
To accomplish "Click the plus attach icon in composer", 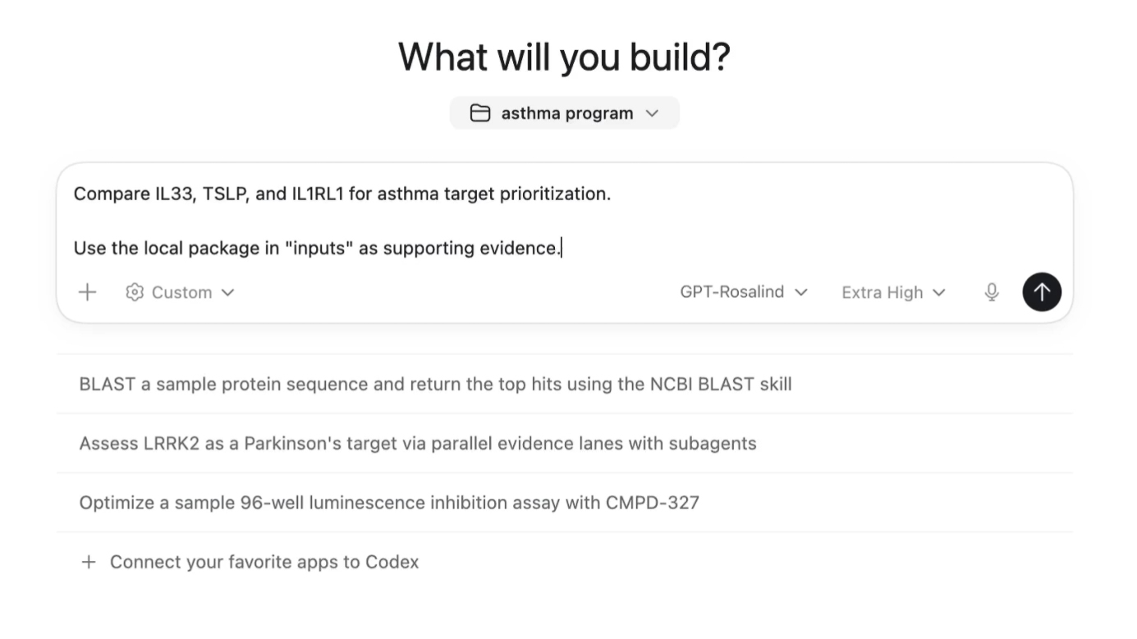I will tap(87, 292).
